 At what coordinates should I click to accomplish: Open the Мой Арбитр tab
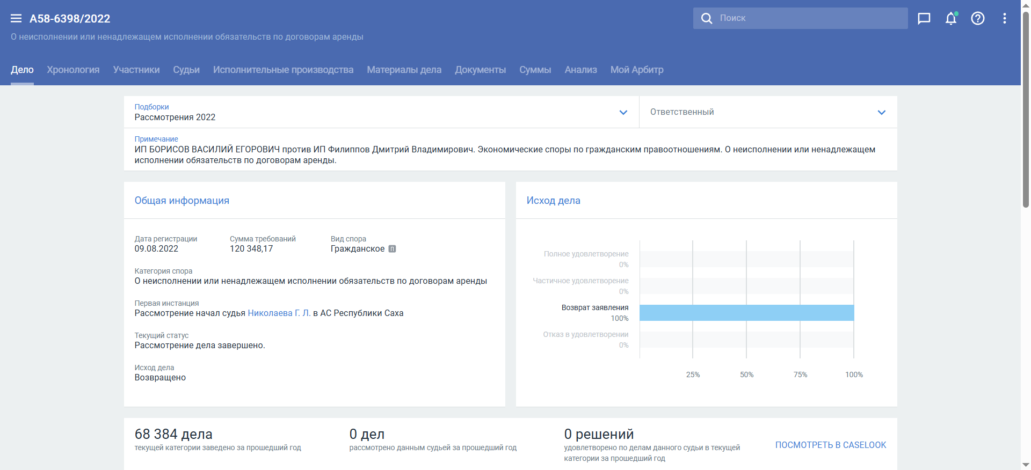(636, 70)
